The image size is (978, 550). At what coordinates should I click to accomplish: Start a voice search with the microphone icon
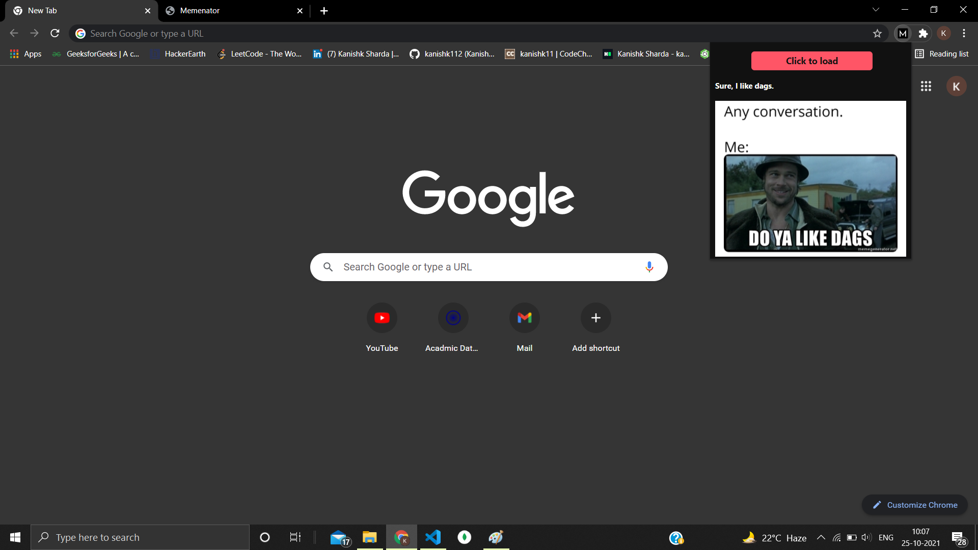pos(649,266)
